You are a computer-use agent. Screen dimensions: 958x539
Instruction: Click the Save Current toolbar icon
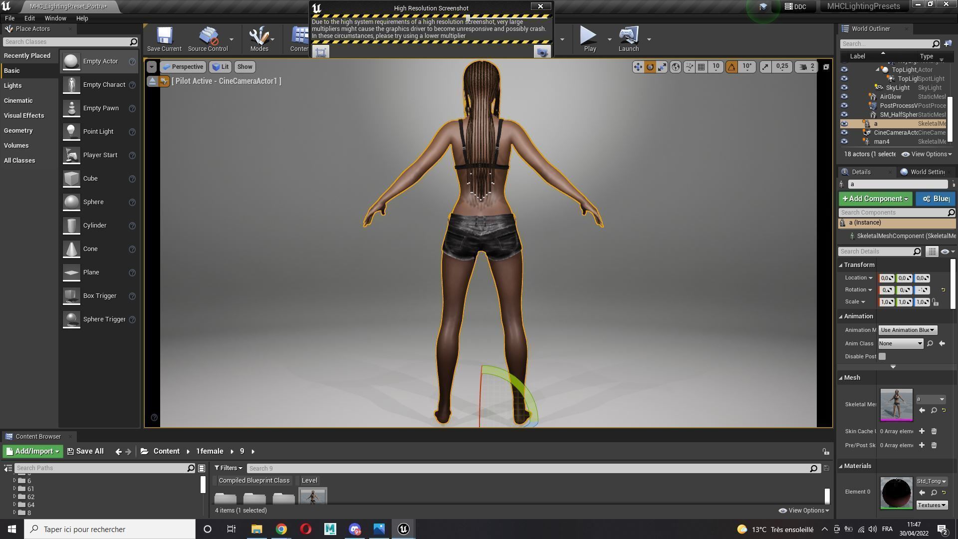164,39
